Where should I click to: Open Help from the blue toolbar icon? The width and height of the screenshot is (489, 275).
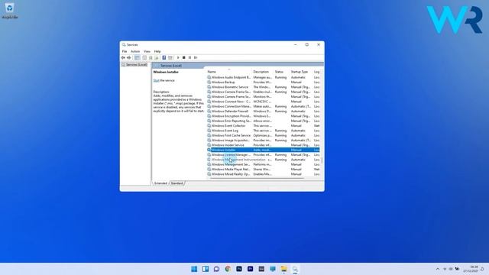pos(164,58)
